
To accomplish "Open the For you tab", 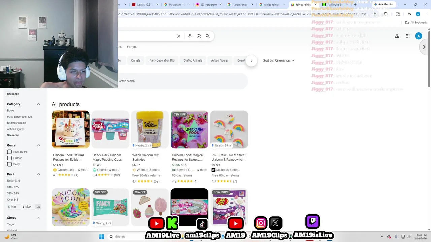I will pos(132,47).
